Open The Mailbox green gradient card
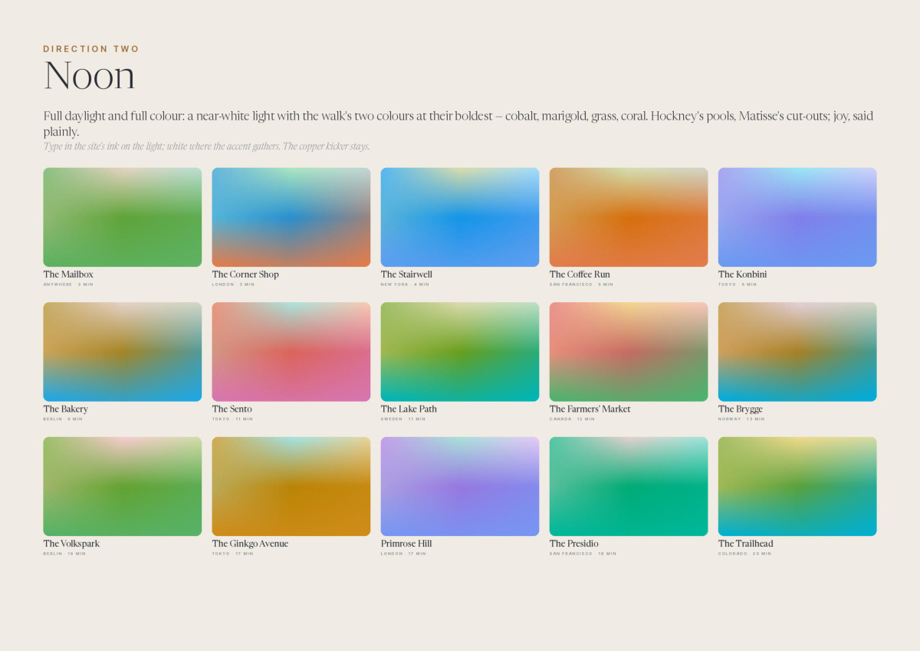Viewport: 920px width, 651px height. pos(123,217)
